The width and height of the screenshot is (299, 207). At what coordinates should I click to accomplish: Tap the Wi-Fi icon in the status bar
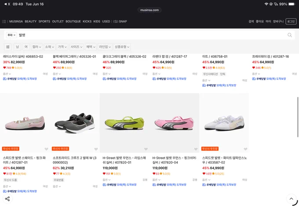[x=266, y=4]
